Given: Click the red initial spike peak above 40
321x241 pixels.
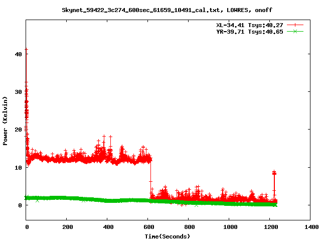Looking at the screenshot, I should click(26, 49).
